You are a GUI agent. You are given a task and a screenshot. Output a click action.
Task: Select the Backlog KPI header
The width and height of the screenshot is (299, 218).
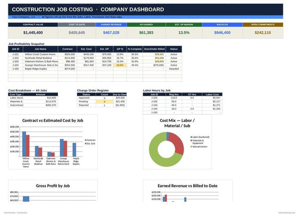222,24
